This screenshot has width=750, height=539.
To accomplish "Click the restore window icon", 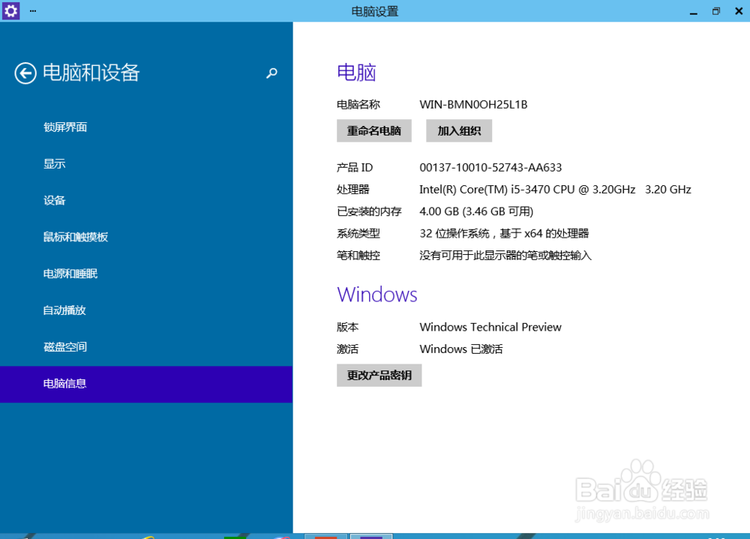I will [x=715, y=10].
